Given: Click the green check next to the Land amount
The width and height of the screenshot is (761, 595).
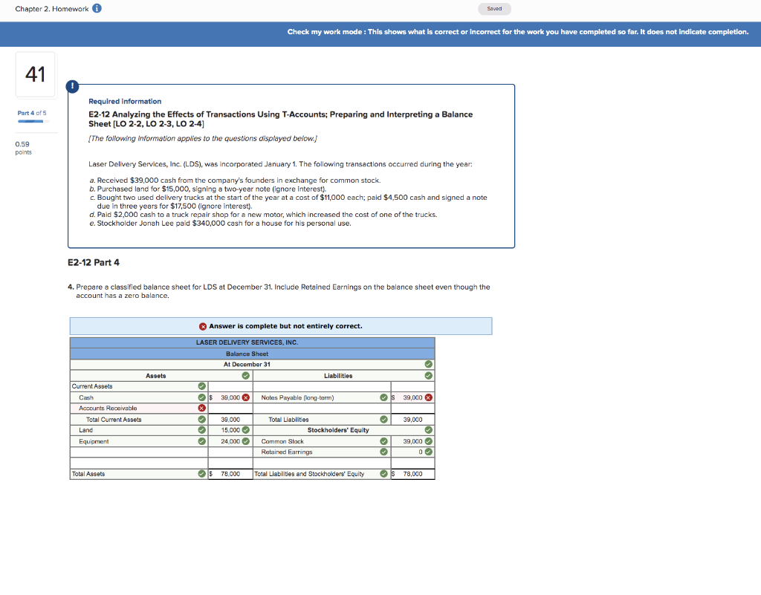Looking at the screenshot, I should [x=246, y=430].
